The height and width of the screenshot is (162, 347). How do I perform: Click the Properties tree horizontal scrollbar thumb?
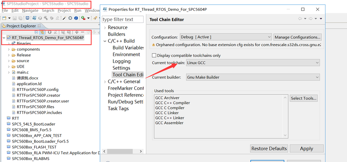(x=120, y=151)
